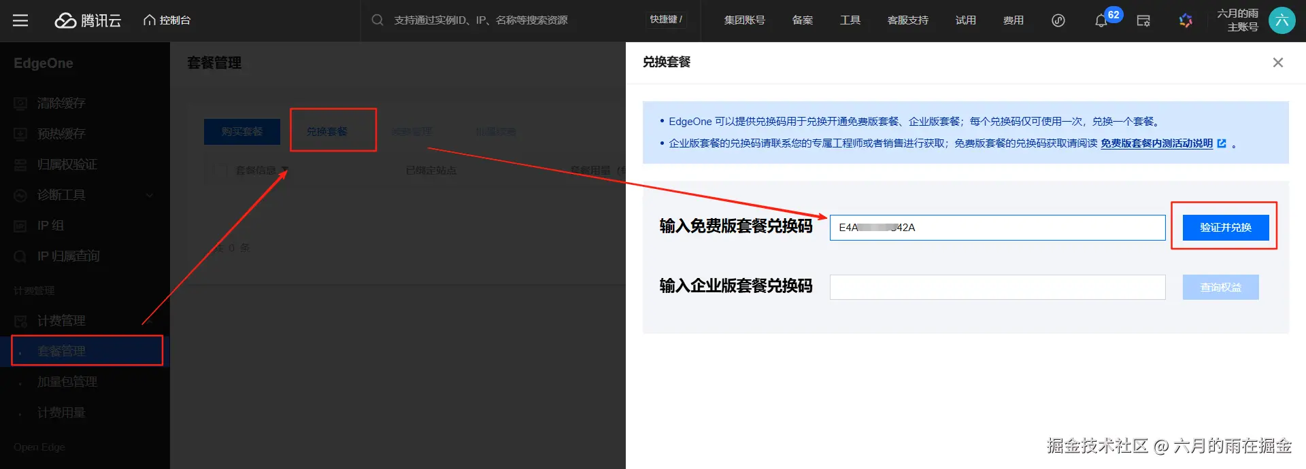This screenshot has width=1306, height=469.
Task: Click the 归属权验证 sidebar icon
Action: click(x=20, y=164)
